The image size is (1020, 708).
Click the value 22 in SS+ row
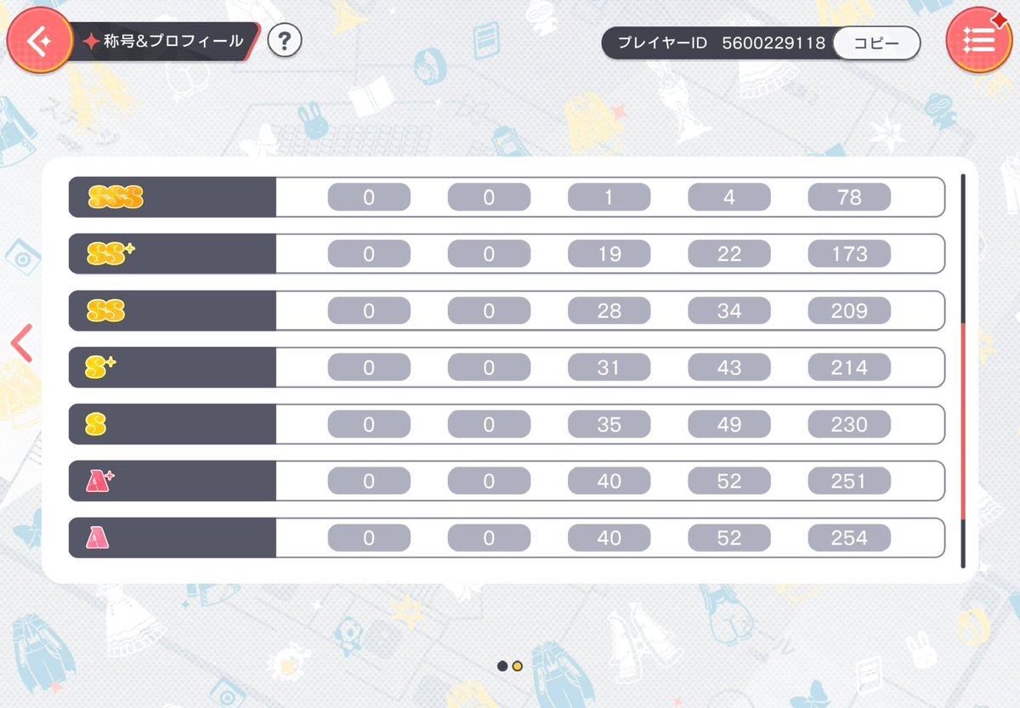tap(729, 254)
